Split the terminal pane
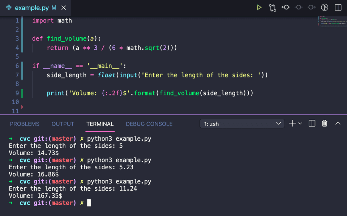 [312, 123]
